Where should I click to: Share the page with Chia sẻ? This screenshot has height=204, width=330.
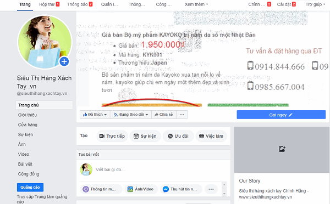[x=163, y=115]
